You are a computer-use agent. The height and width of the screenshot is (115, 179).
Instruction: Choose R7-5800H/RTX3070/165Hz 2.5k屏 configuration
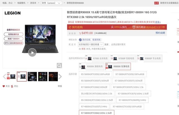(x=133, y=94)
